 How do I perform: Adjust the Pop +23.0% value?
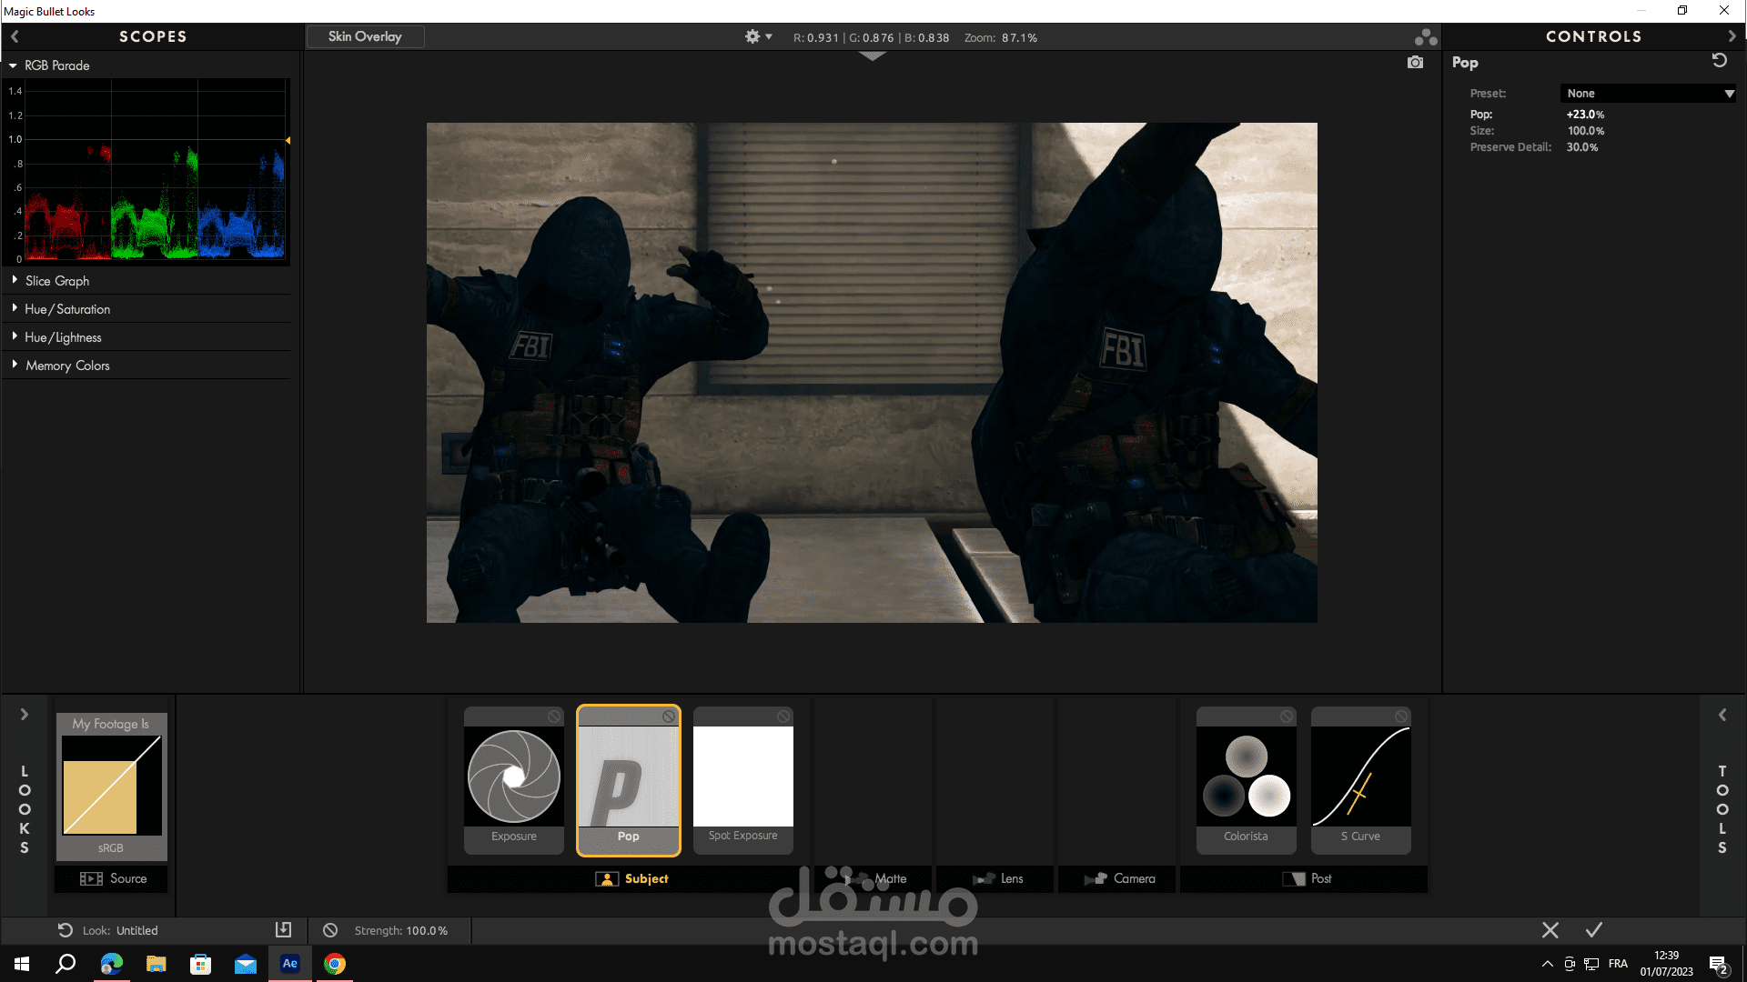(x=1585, y=115)
